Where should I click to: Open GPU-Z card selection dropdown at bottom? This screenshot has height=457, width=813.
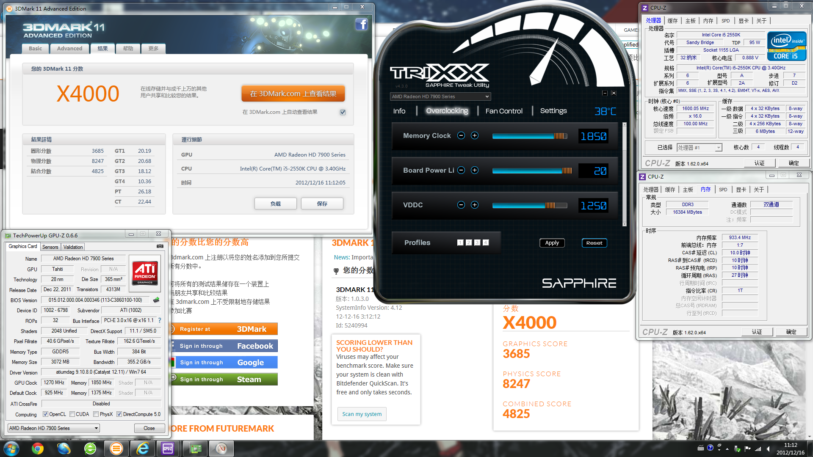(54, 428)
